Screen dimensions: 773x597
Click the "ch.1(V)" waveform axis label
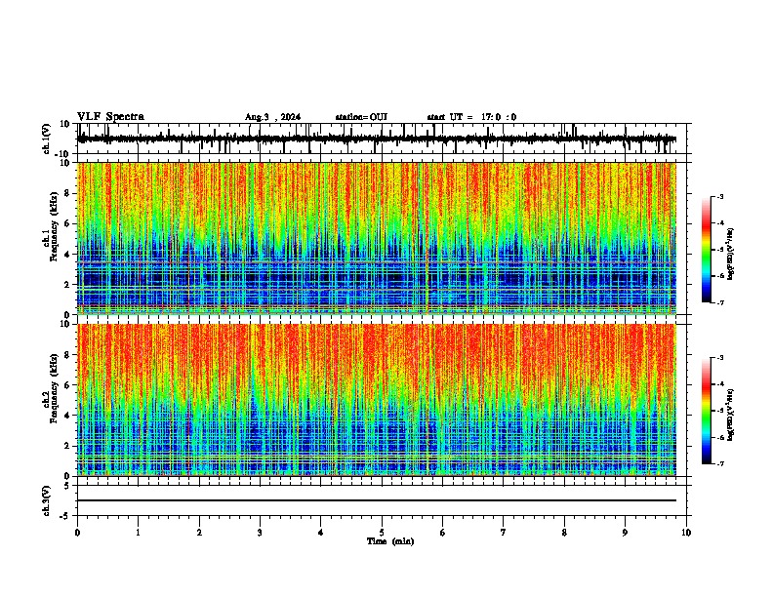pos(47,139)
